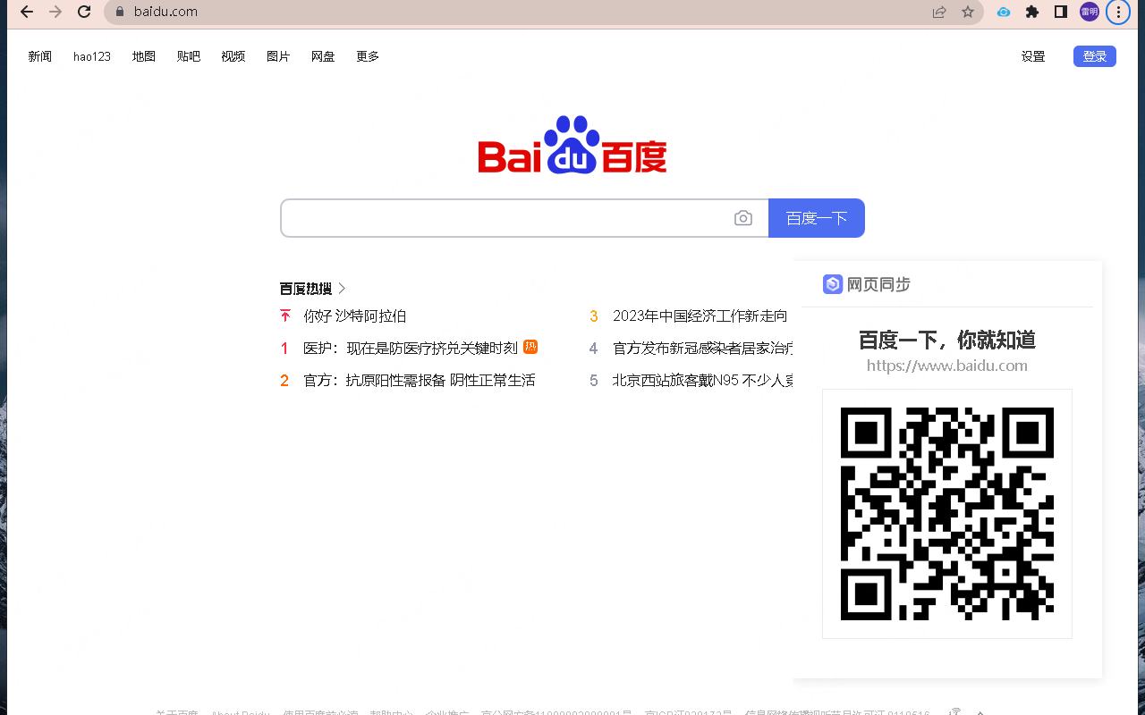Viewport: 1145px width, 715px height.
Task: Reload the baidu.com page
Action: click(84, 12)
